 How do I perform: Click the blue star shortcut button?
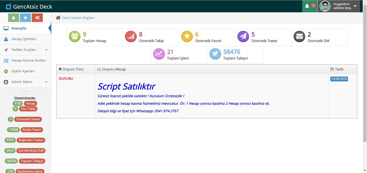click(25, 18)
